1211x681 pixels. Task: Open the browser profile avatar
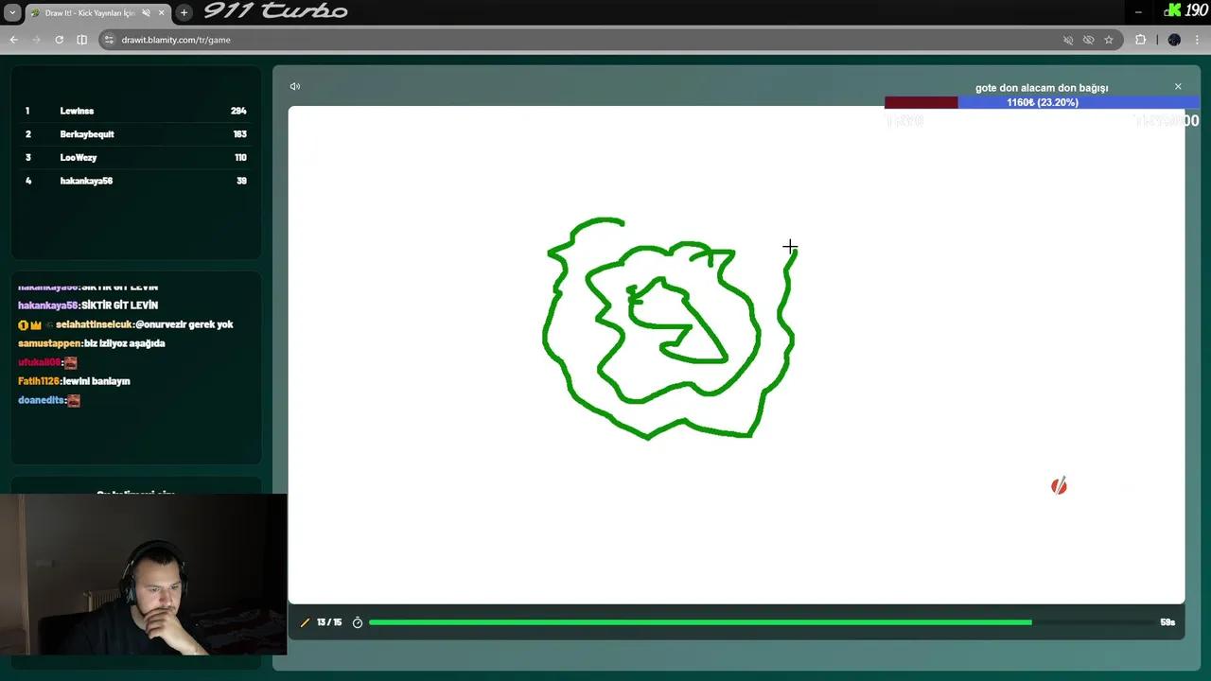[1174, 40]
